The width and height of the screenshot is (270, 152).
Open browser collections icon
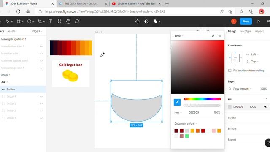[251, 11]
